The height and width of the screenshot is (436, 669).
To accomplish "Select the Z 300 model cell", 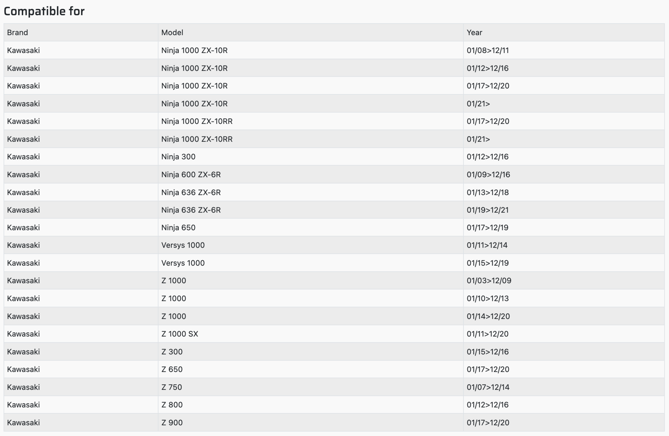I will pyautogui.click(x=172, y=352).
